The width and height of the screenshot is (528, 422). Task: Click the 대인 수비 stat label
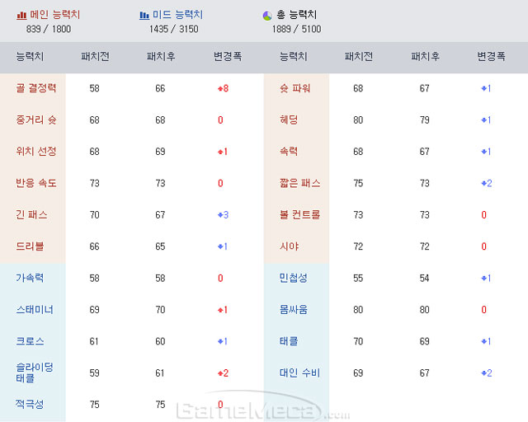coord(299,373)
